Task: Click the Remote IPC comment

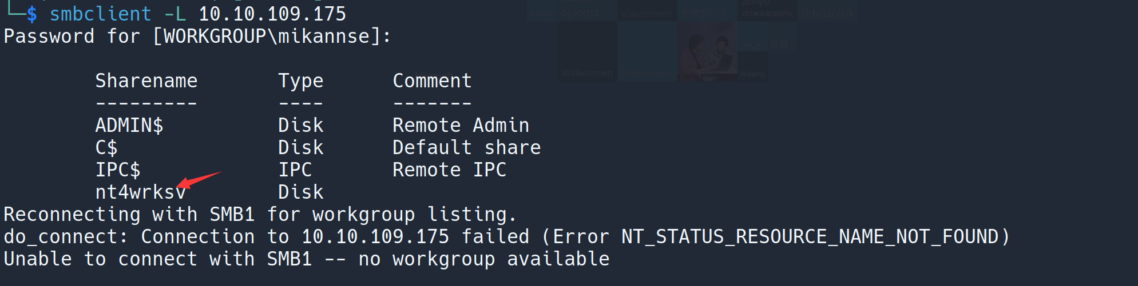Action: point(449,170)
